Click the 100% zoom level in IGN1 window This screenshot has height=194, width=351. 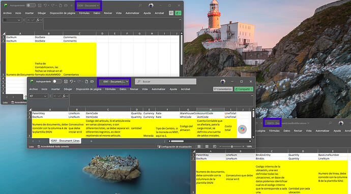(249, 147)
